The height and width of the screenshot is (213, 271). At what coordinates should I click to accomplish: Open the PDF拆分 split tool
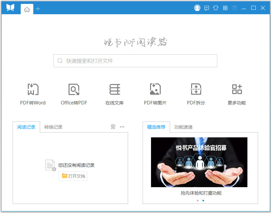[196, 94]
